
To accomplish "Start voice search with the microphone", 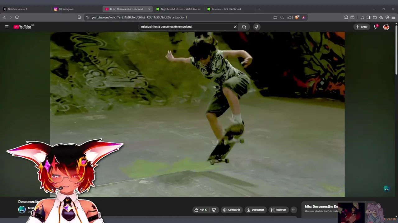I will click(257, 27).
